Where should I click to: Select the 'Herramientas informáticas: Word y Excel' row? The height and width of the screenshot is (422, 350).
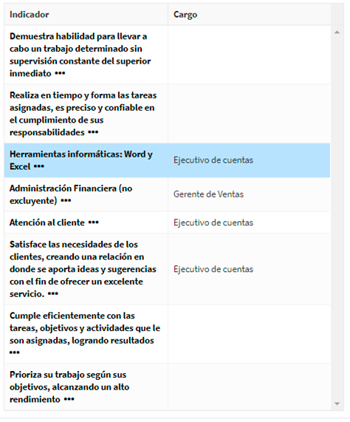point(167,160)
